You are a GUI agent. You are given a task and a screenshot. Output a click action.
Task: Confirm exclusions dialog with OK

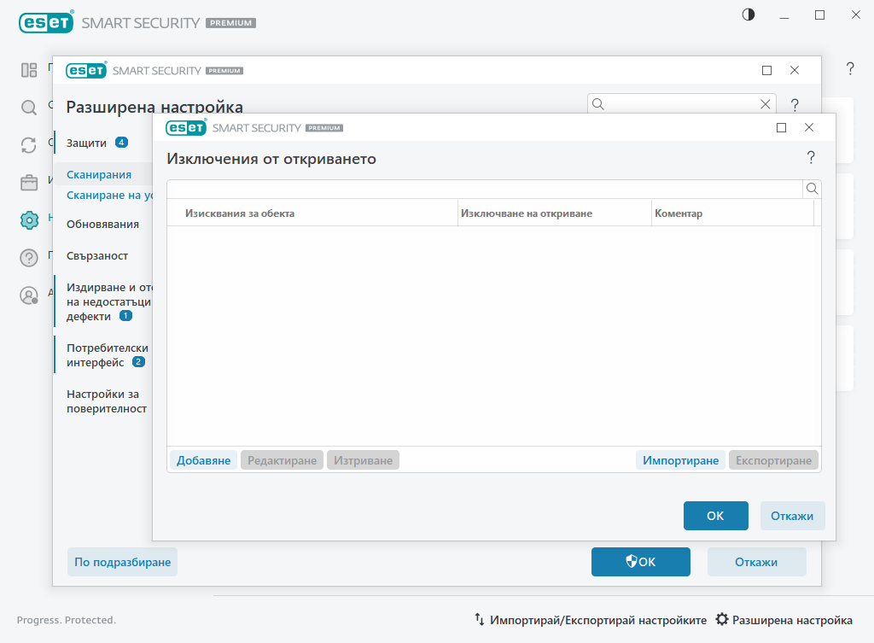coord(715,516)
